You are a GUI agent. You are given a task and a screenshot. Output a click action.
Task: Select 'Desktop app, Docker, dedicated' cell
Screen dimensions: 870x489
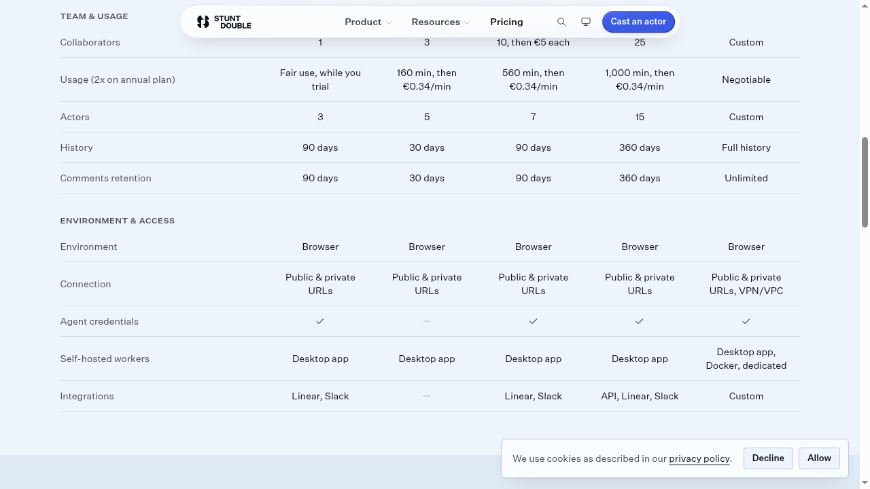(746, 359)
